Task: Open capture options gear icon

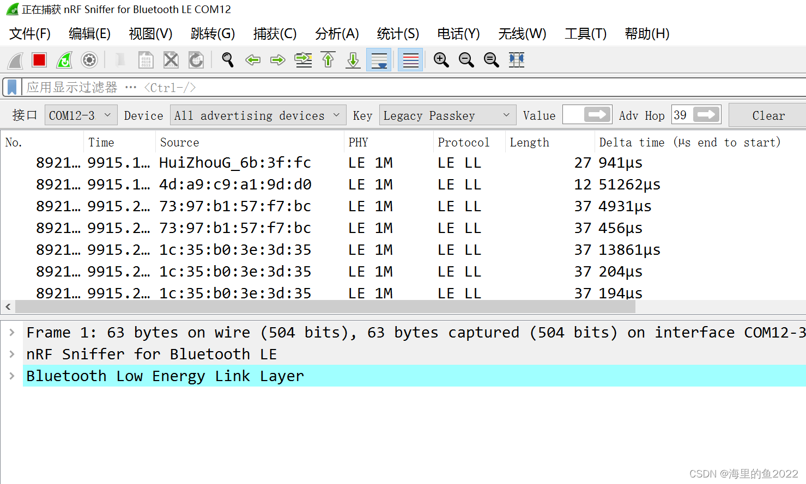Action: 89,60
